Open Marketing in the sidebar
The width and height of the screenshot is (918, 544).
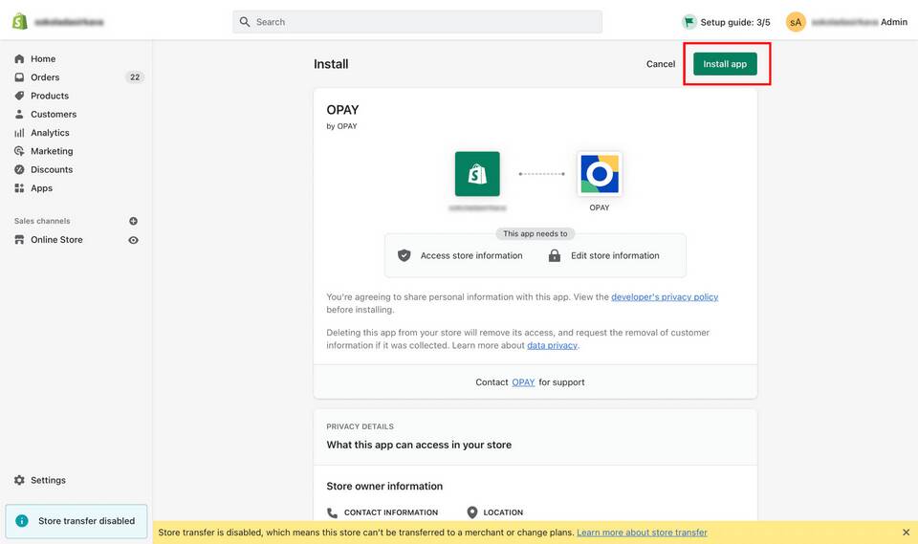[52, 151]
